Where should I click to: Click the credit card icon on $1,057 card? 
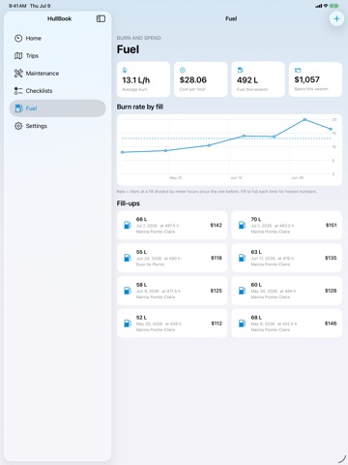(298, 70)
